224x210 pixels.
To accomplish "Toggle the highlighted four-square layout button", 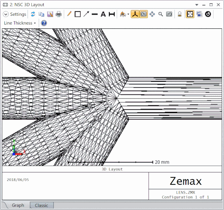I will pos(190,14).
